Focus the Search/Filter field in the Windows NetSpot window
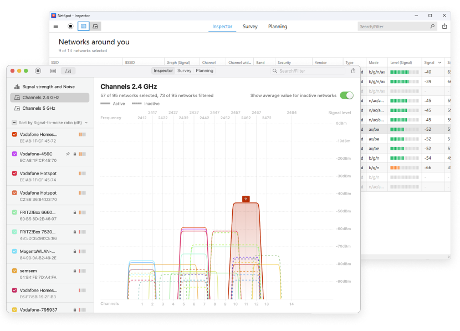 (397, 27)
